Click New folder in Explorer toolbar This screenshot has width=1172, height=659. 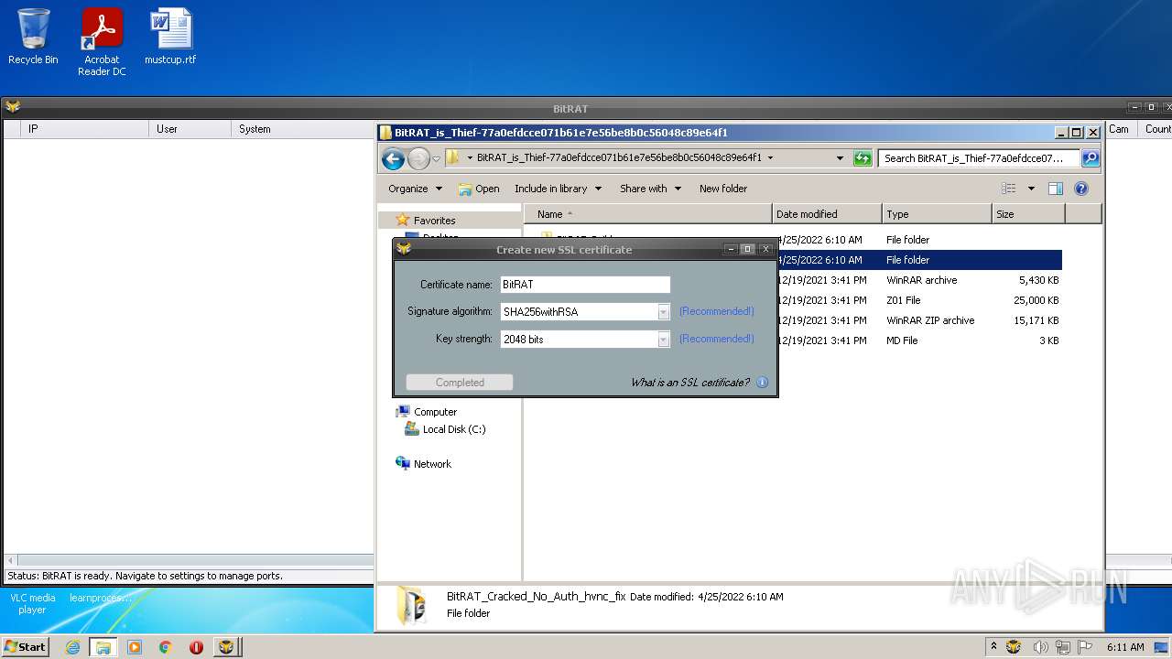(723, 189)
